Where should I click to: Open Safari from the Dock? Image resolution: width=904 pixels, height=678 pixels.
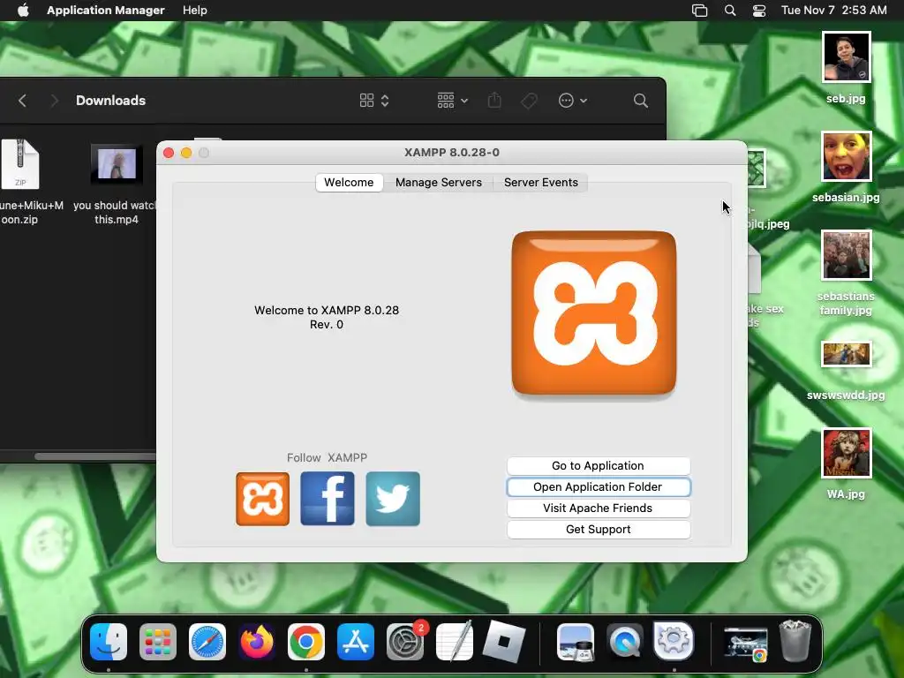pyautogui.click(x=207, y=642)
